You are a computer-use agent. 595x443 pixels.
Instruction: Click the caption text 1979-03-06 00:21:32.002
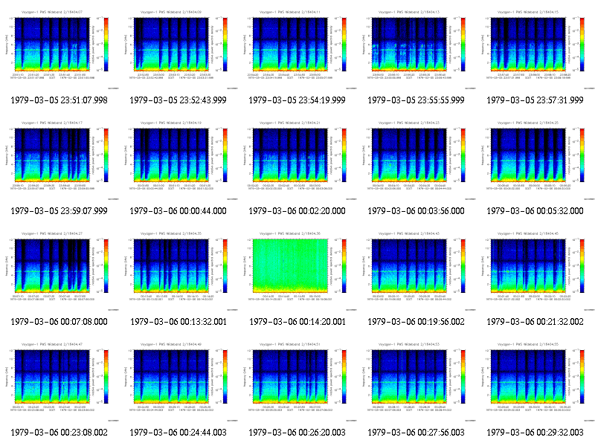pos(535,322)
